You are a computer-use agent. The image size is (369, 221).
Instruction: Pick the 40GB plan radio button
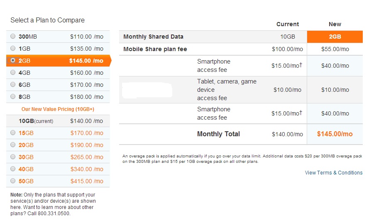point(13,169)
